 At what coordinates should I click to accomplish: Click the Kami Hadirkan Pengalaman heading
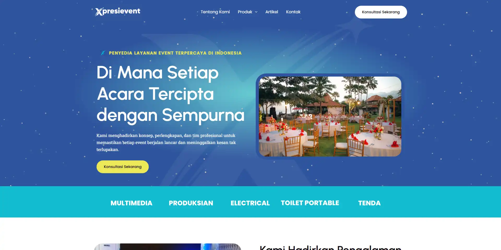pos(330,247)
